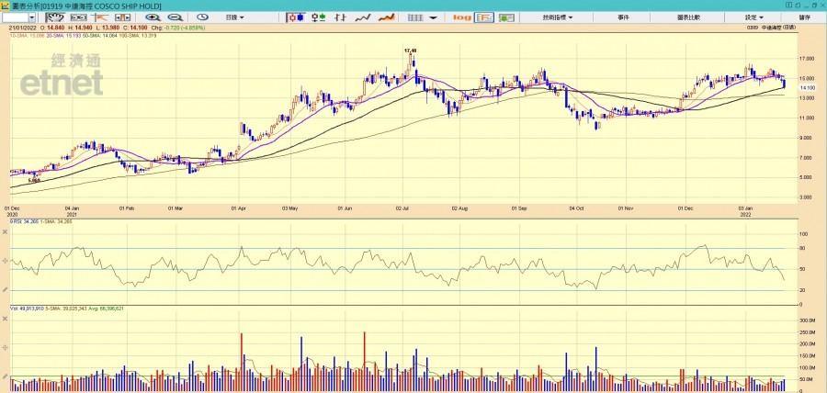The width and height of the screenshot is (827, 393).
Task: Toggle the framed chart display button
Action: tap(483, 17)
